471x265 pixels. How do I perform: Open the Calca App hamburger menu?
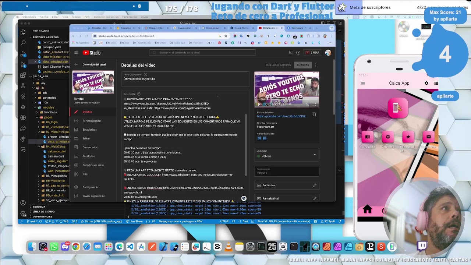pos(363,83)
